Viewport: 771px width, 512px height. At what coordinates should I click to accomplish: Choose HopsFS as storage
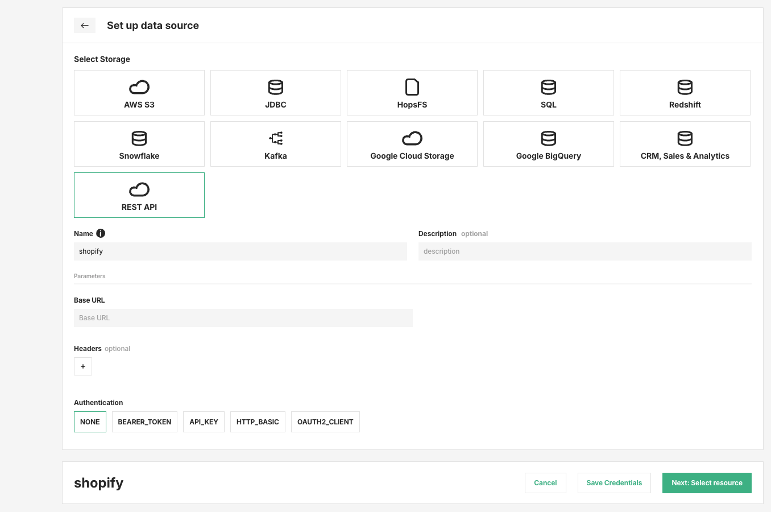point(412,92)
